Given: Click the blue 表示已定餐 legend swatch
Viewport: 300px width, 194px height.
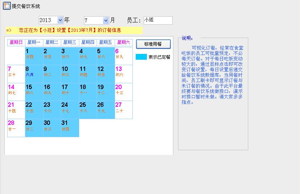Looking at the screenshot, I should coord(141,57).
